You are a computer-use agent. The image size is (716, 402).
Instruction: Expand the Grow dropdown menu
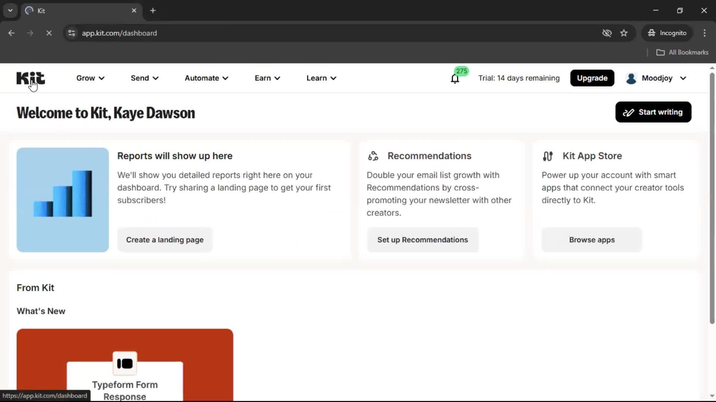[x=90, y=78]
